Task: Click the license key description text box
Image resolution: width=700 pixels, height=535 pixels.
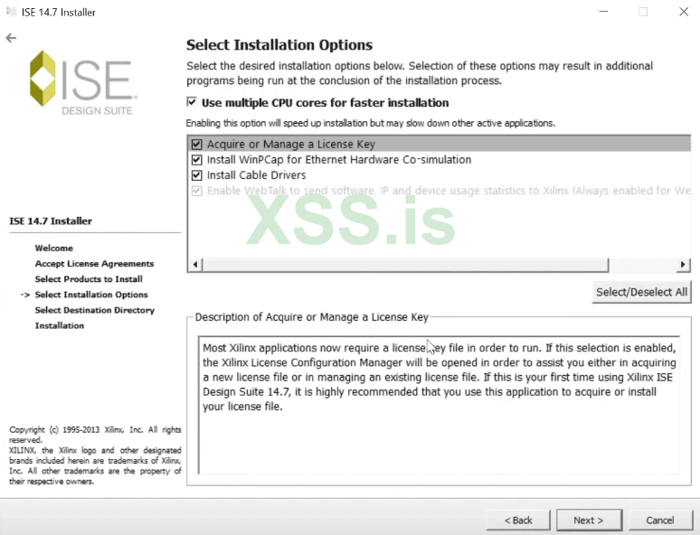Action: click(x=440, y=405)
